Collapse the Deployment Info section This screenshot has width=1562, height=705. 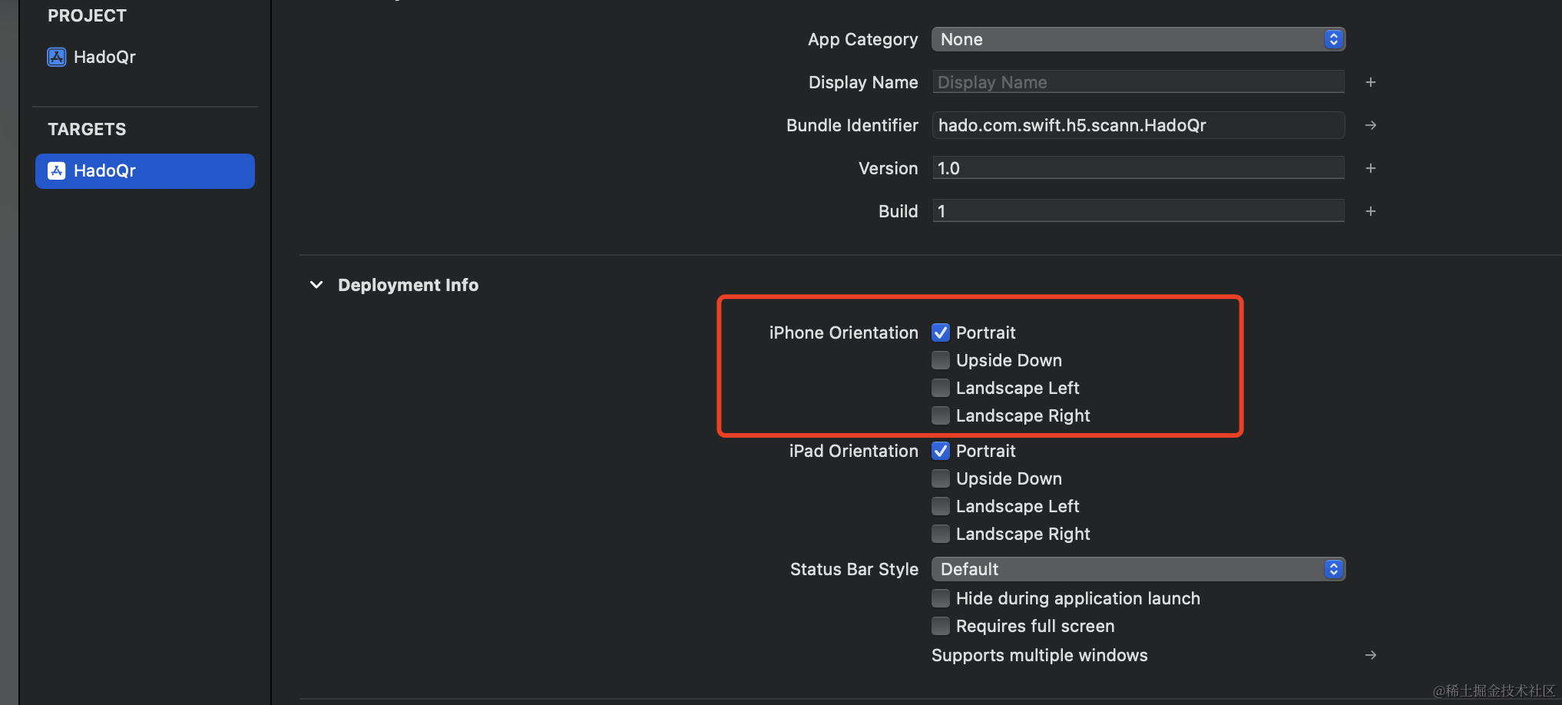[x=316, y=285]
